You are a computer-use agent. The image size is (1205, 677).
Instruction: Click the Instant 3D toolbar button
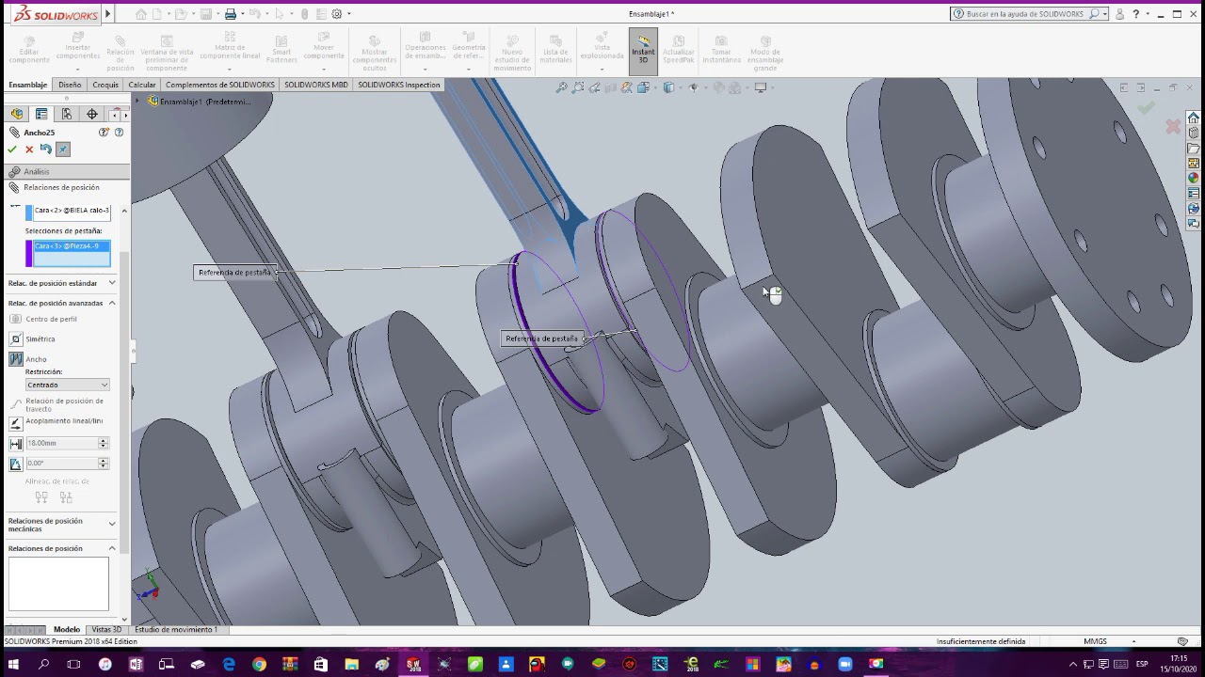tap(643, 50)
